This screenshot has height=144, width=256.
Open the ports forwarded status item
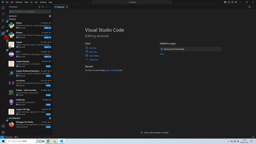tap(16, 137)
